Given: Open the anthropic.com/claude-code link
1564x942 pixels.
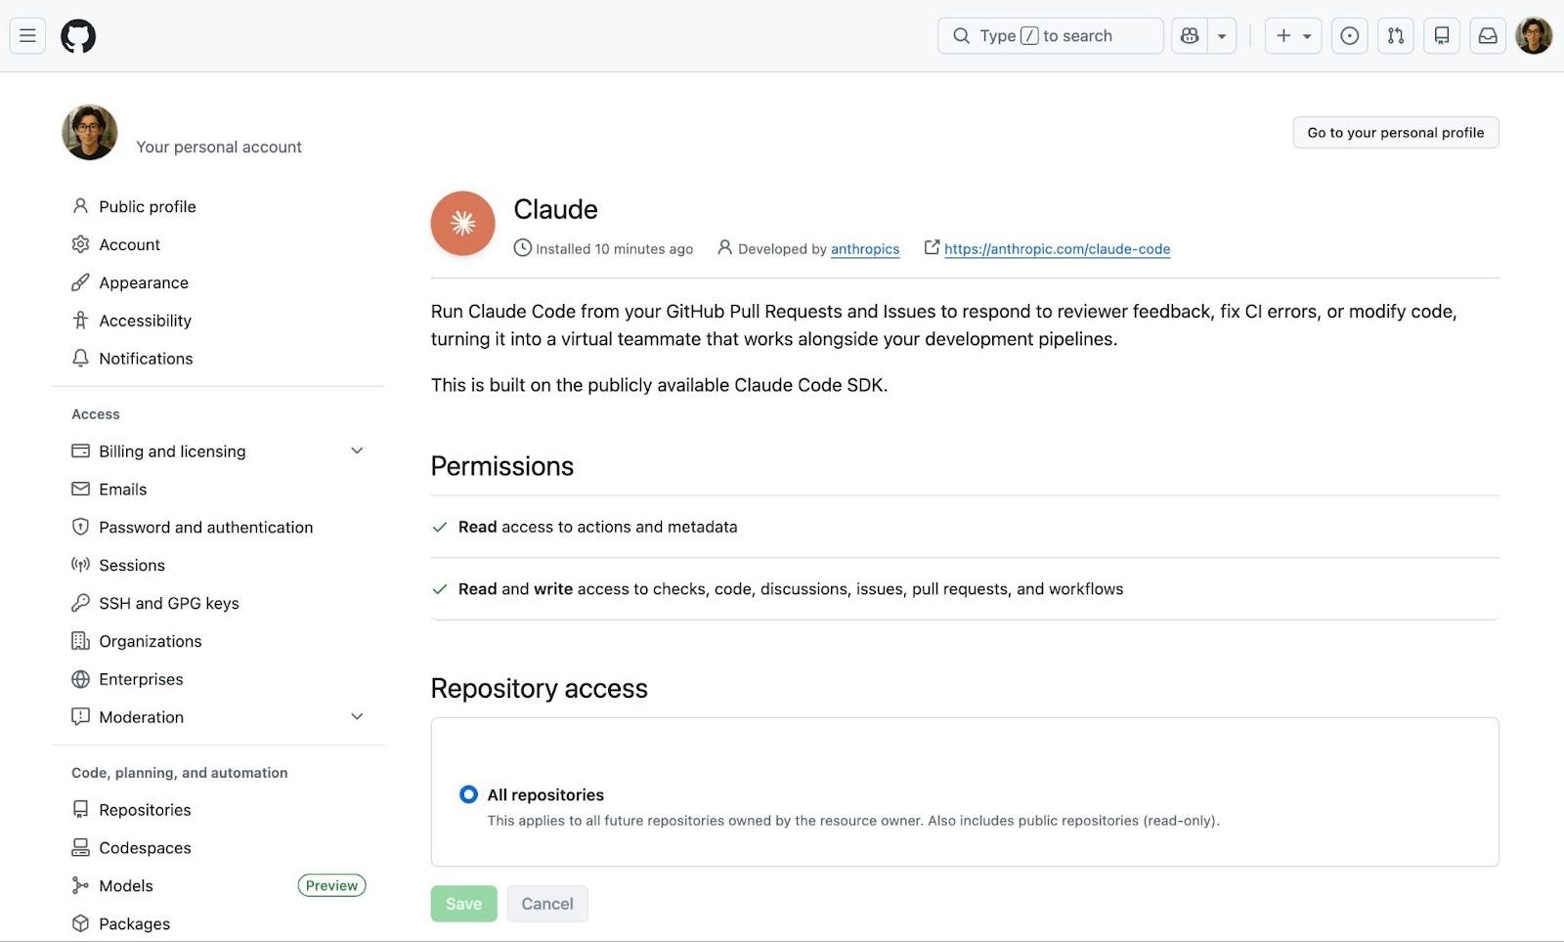Looking at the screenshot, I should pyautogui.click(x=1057, y=249).
